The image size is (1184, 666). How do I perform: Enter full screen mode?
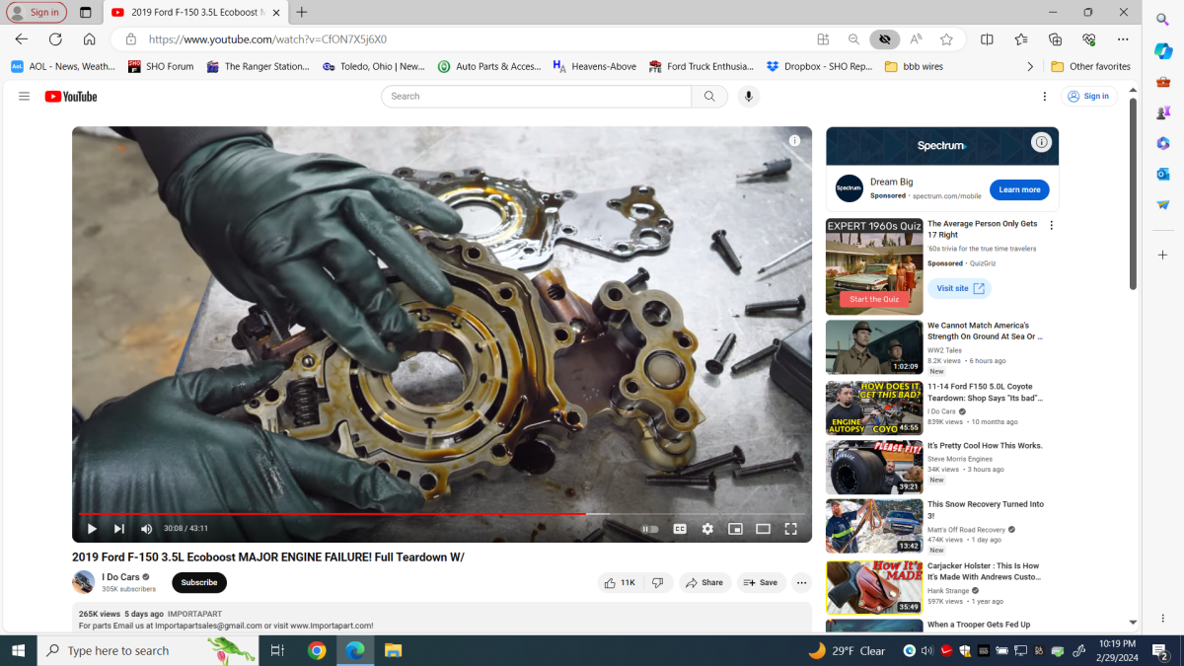pyautogui.click(x=790, y=529)
